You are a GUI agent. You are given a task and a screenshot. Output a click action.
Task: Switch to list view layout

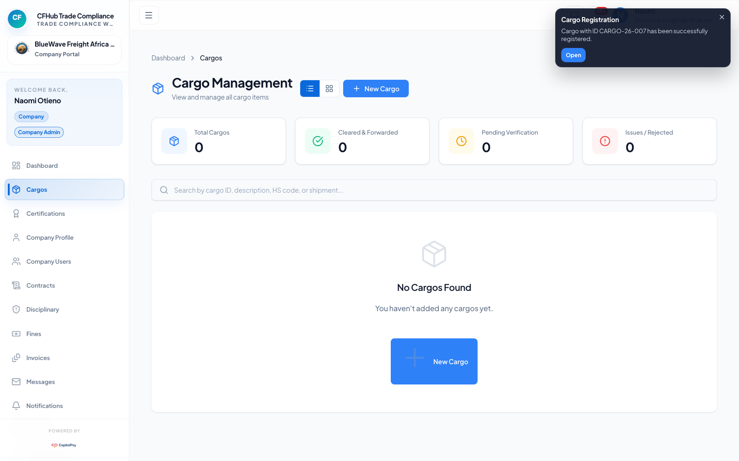[x=310, y=89]
